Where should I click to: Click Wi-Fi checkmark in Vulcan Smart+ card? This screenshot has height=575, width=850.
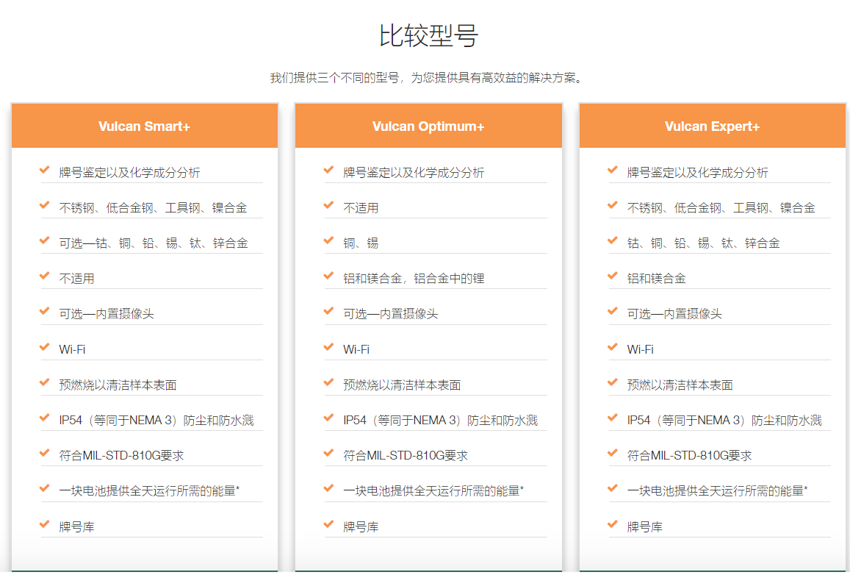tap(45, 347)
